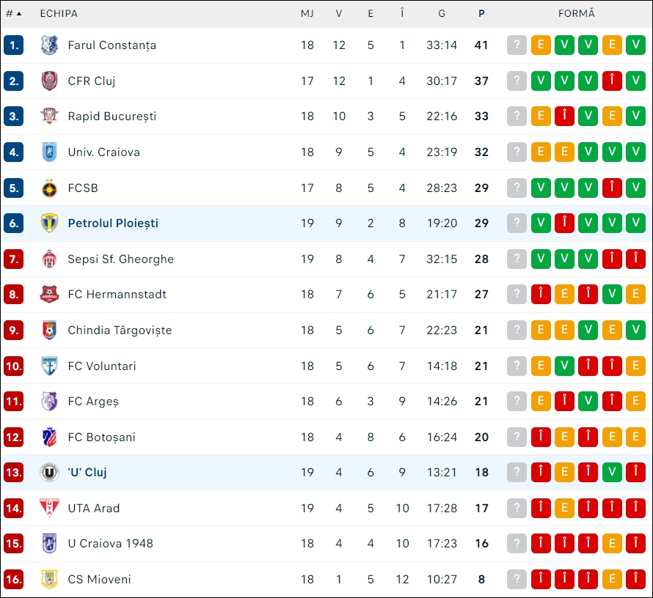Sort table by the # rank column

point(13,13)
